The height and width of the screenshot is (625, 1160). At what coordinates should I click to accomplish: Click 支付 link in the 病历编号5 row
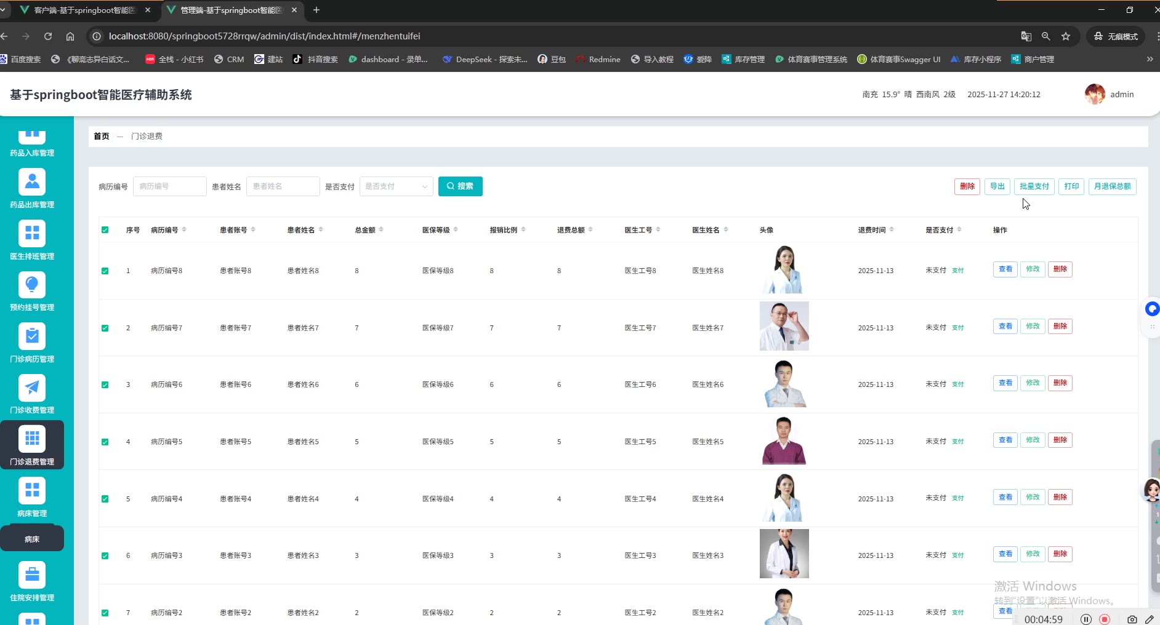coord(958,442)
